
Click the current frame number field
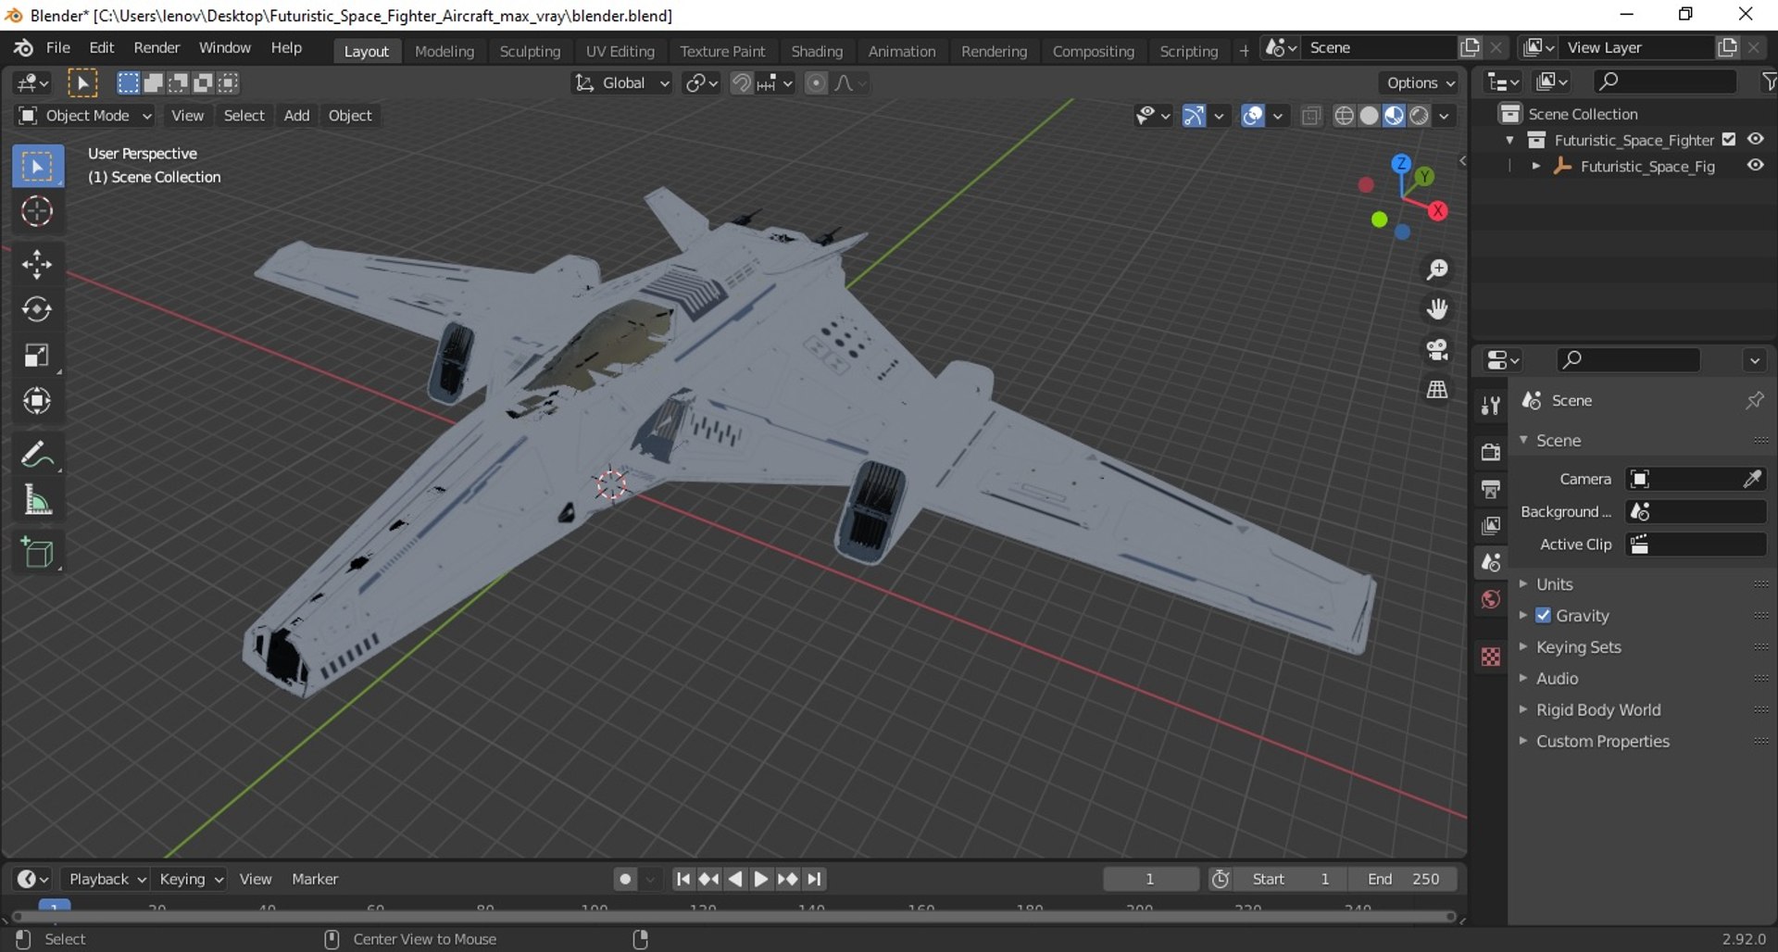(1150, 880)
